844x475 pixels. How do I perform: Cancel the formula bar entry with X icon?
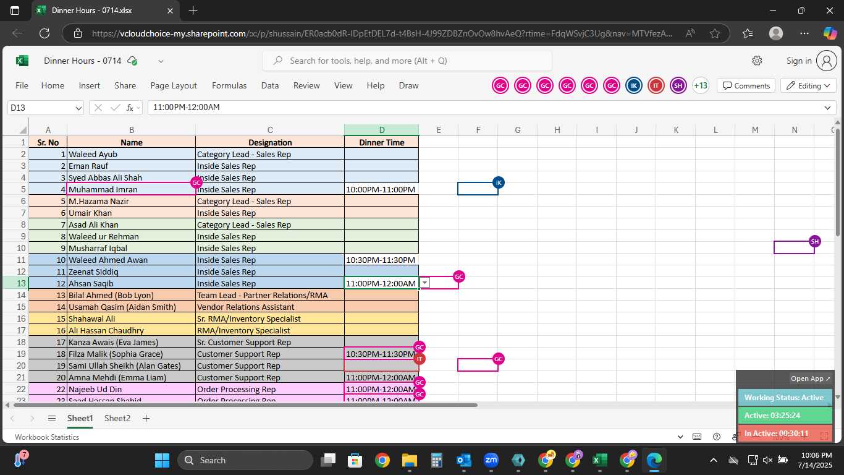(98, 108)
